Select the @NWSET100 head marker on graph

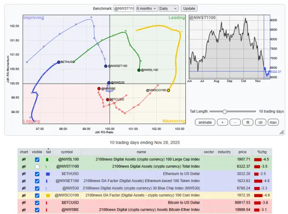click(x=106, y=66)
